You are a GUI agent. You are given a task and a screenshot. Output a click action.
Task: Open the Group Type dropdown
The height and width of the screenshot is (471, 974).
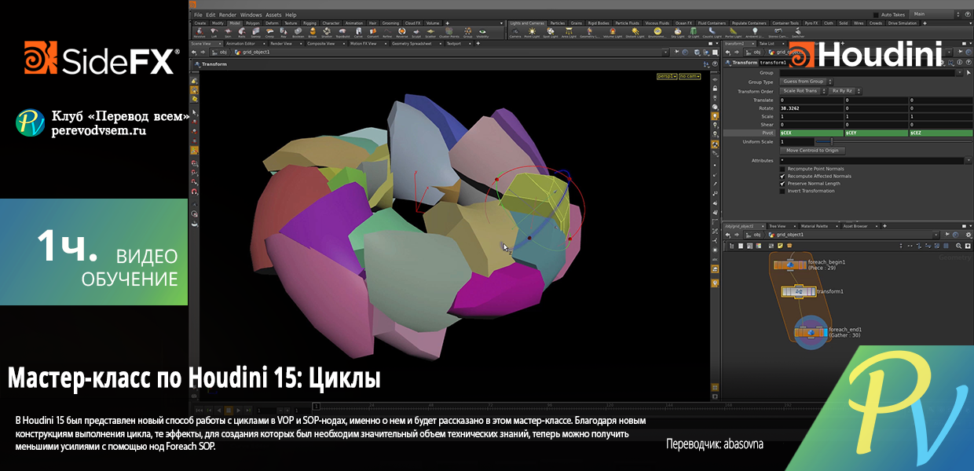tap(806, 82)
